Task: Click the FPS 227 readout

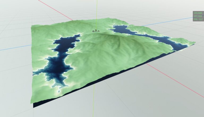Action: [x=198, y=19]
